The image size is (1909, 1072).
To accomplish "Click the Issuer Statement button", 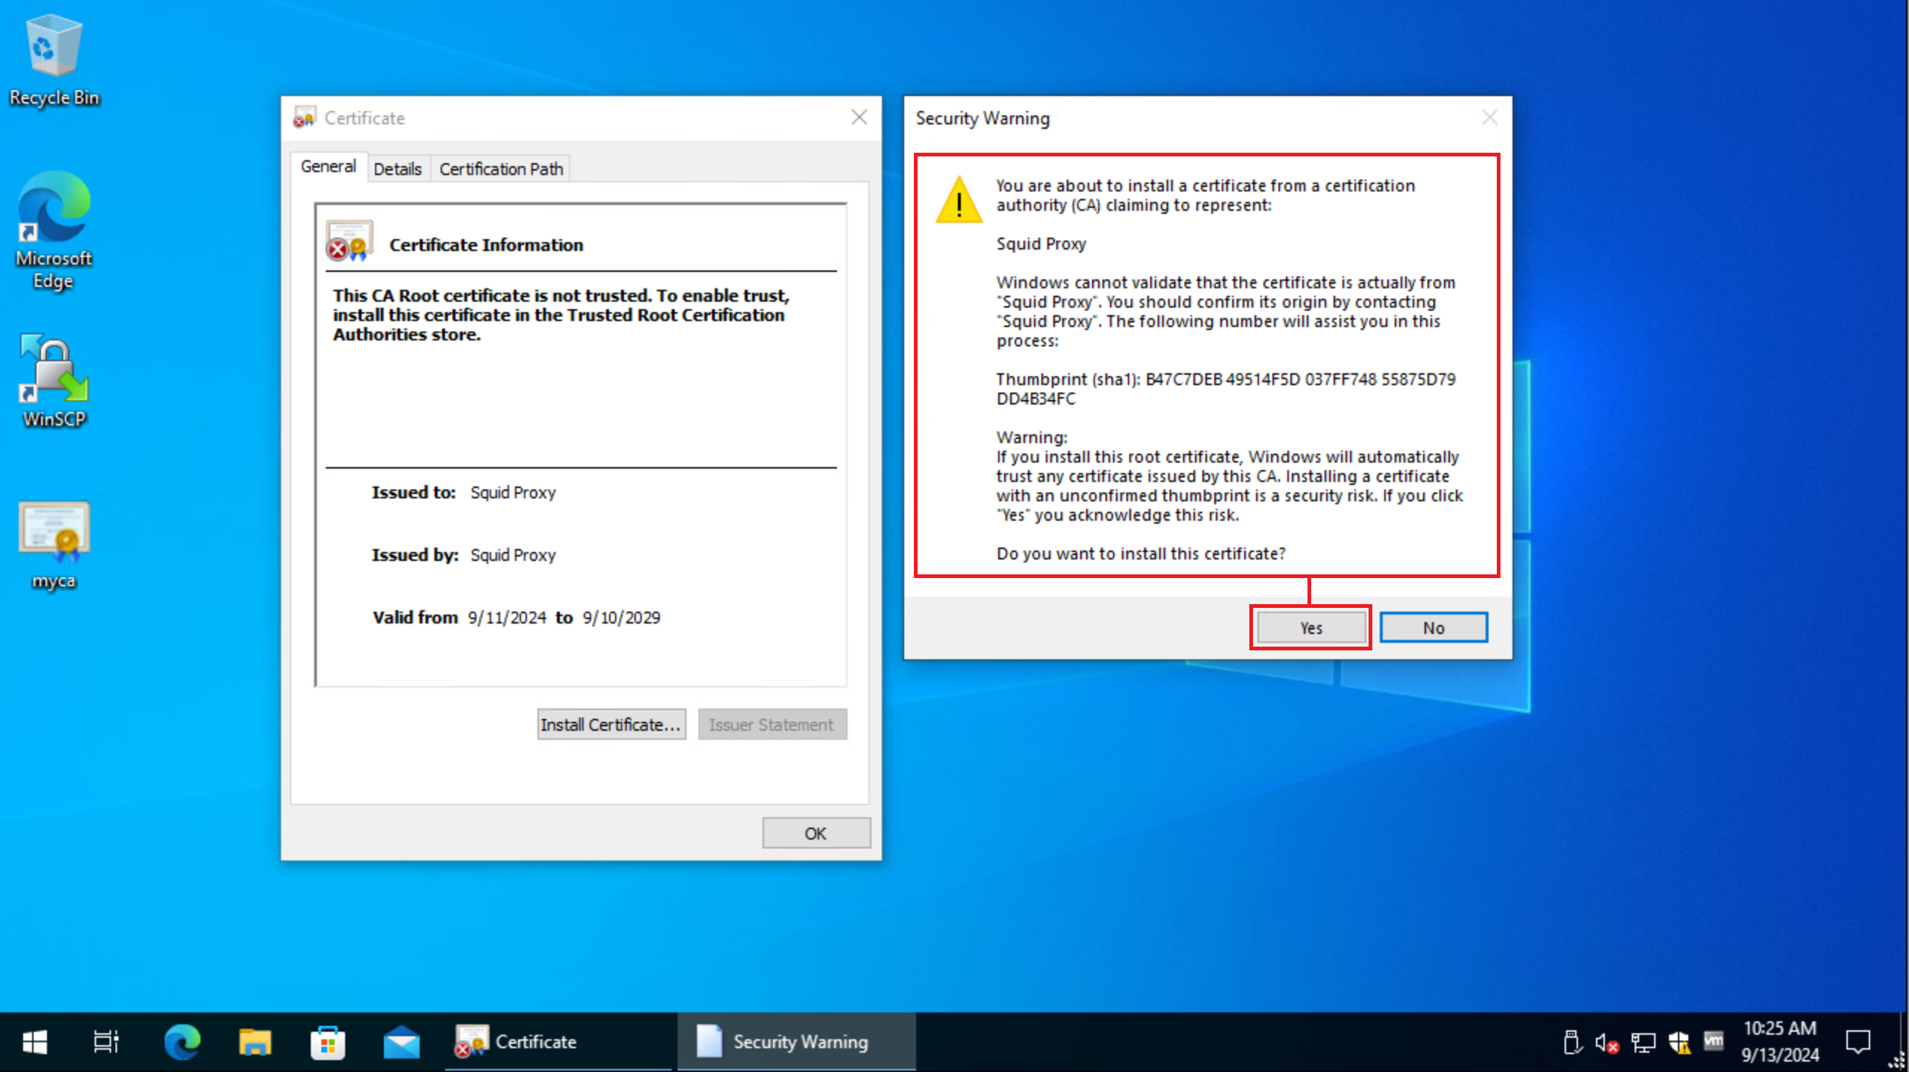I will [x=772, y=724].
